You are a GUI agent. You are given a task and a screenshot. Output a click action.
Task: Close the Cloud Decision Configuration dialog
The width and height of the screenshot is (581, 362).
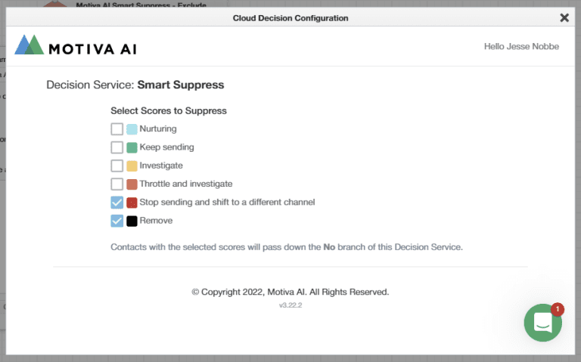pos(564,18)
